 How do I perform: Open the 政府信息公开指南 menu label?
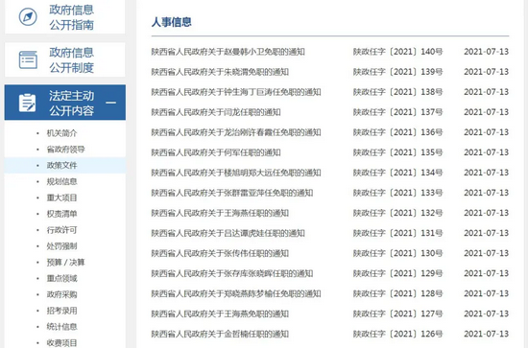click(71, 17)
